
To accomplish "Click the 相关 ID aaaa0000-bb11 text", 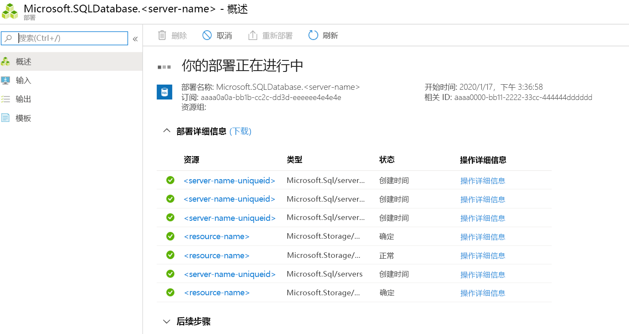I will 509,97.
